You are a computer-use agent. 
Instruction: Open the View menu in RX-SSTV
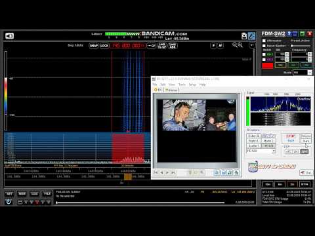(172, 85)
